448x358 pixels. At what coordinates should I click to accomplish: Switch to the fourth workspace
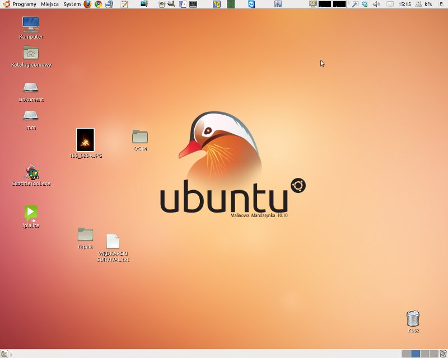click(x=433, y=354)
